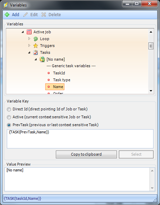Viewport: 160px width, 205px height.
Task: Click the Select button
Action: coord(136,154)
